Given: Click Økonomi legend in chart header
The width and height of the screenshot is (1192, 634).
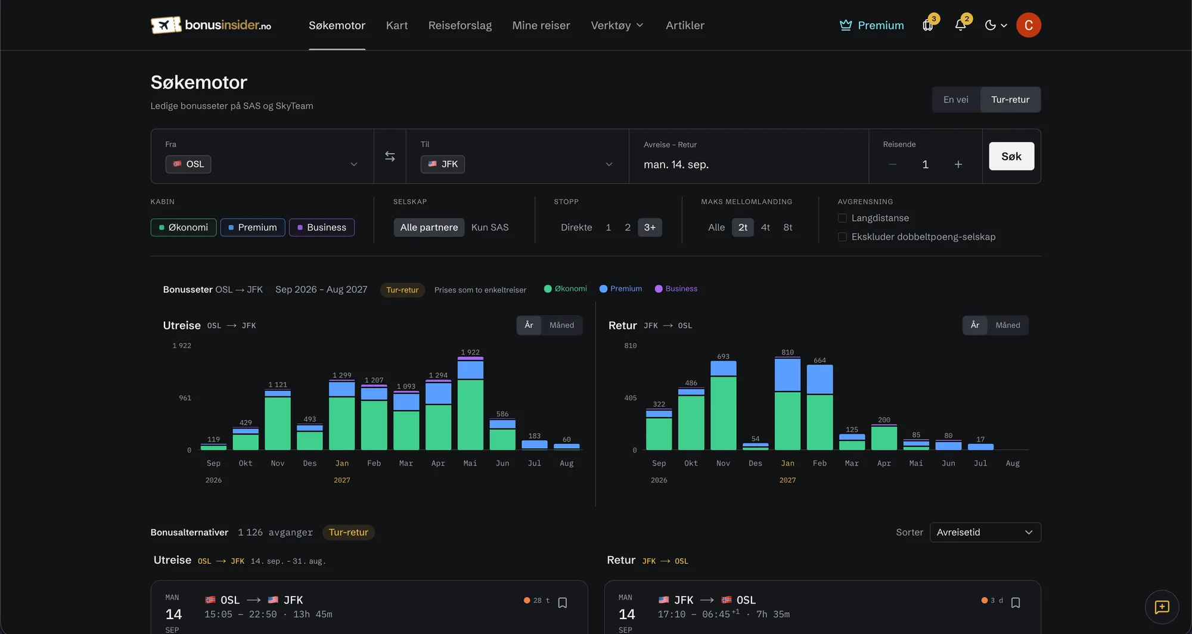Looking at the screenshot, I should [565, 288].
